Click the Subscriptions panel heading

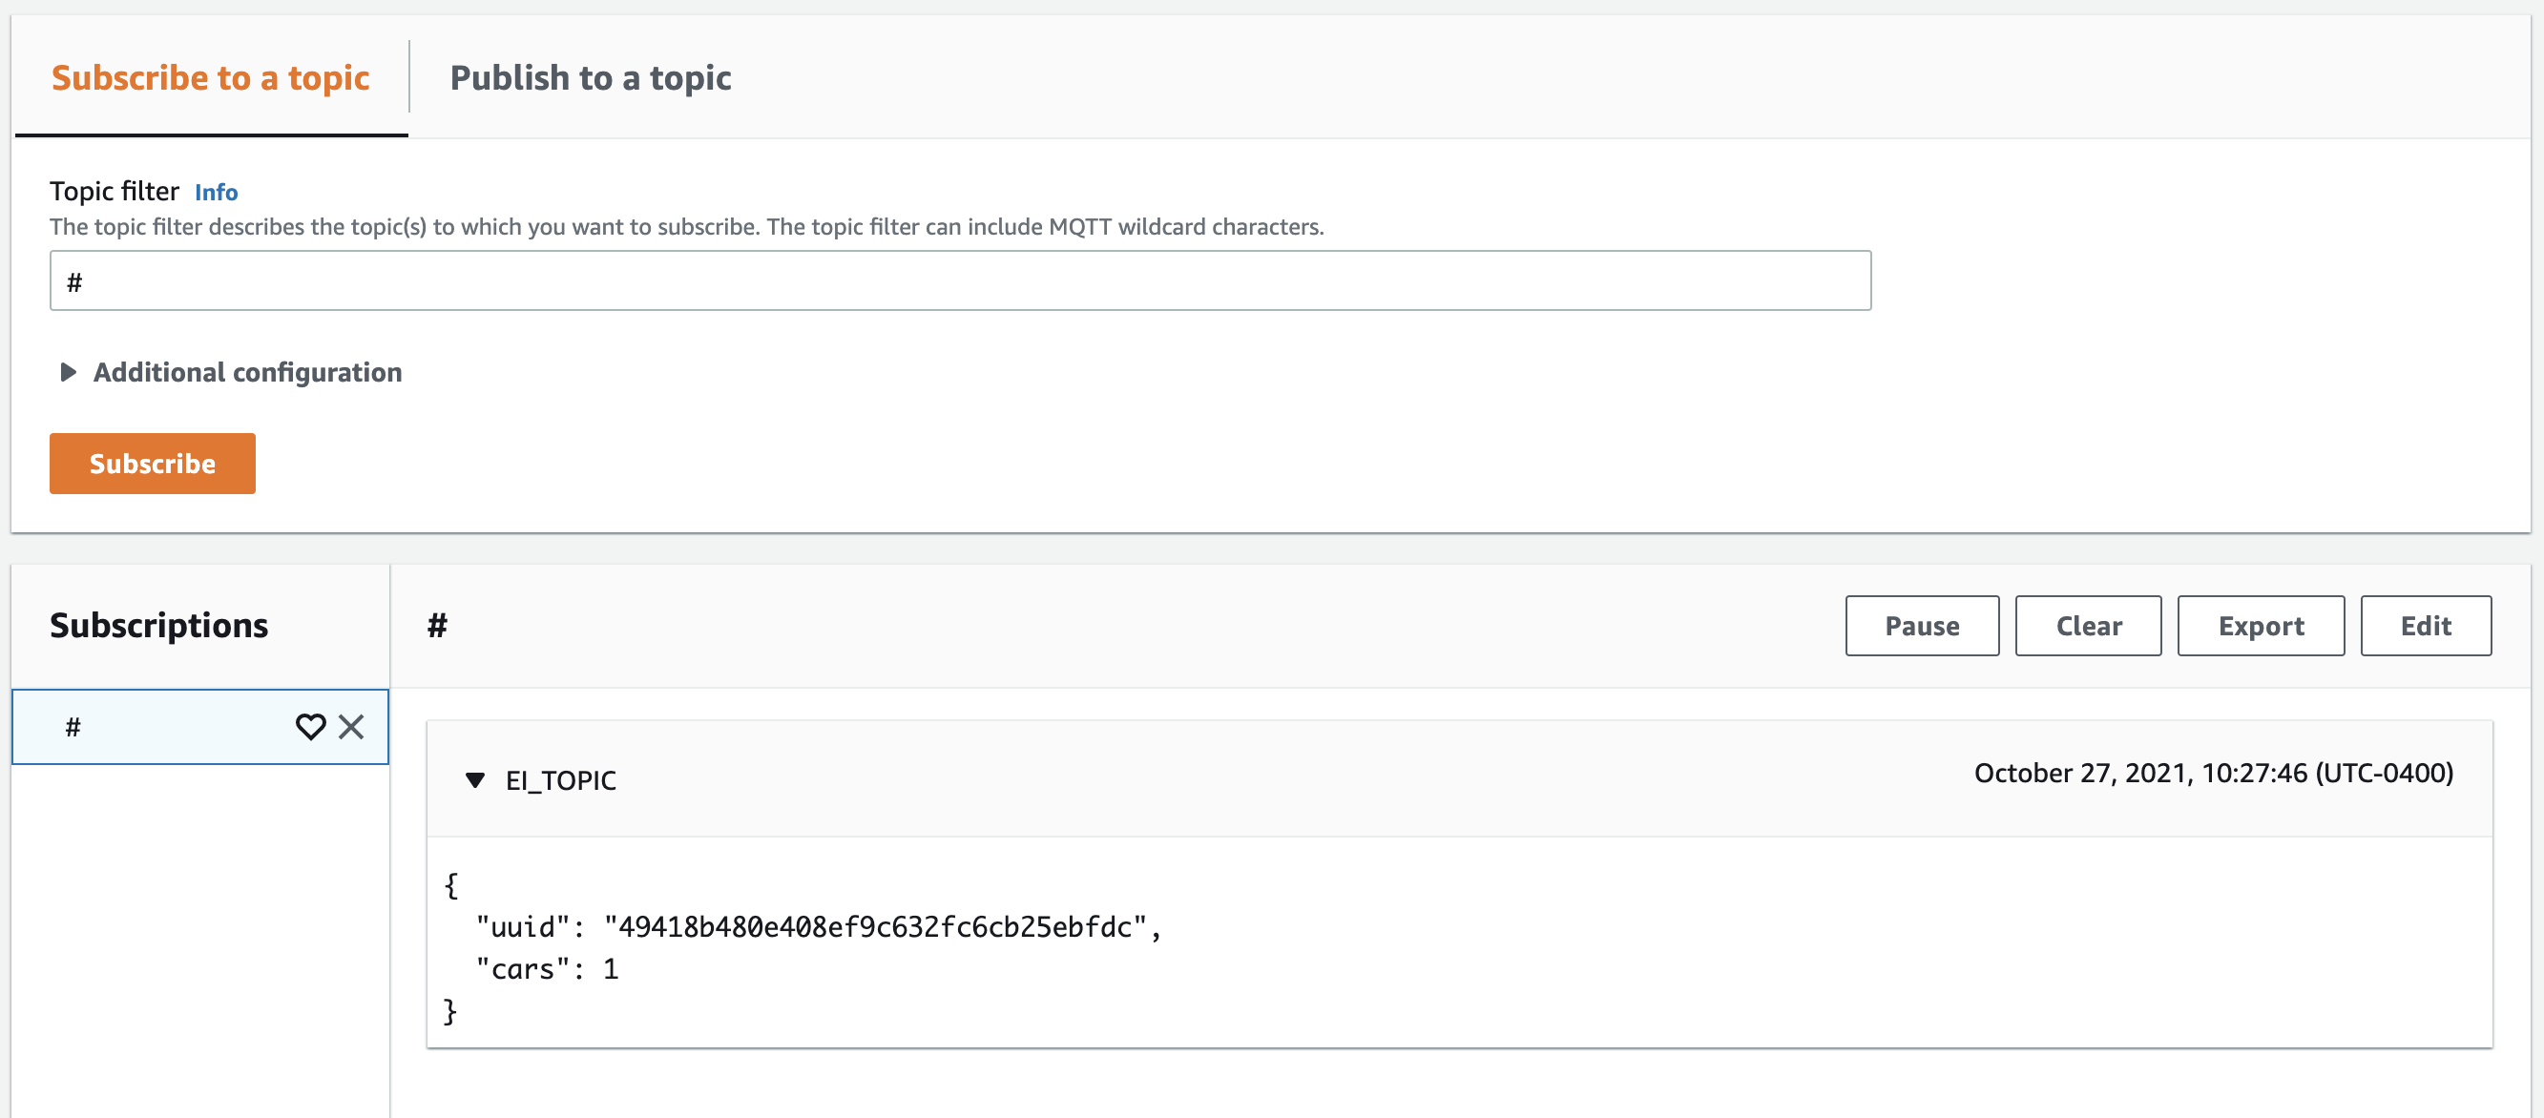tap(159, 624)
